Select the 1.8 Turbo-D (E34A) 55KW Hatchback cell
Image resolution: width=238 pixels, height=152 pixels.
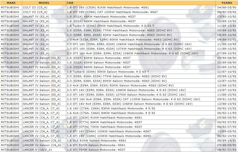141,26
